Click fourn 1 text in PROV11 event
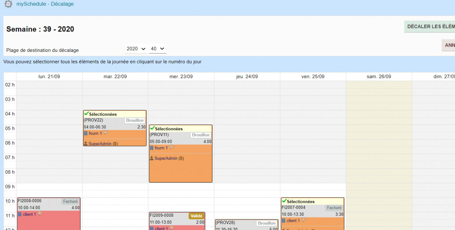This screenshot has height=230, width=455. [x=161, y=148]
